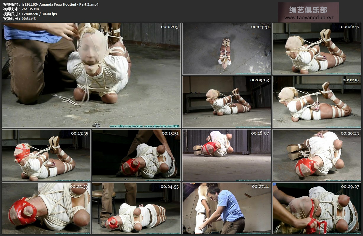
Task: Select the frame marked 00:04:31
Action: (226, 49)
